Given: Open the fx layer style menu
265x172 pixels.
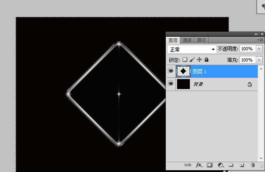Looking at the screenshot, I should (x=199, y=165).
